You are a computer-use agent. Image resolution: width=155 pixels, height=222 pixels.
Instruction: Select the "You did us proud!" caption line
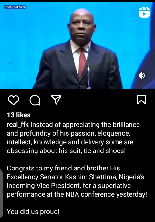pyautogui.click(x=33, y=212)
